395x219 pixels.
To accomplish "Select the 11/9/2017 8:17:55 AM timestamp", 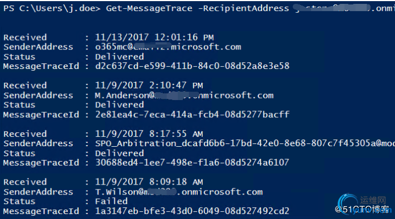I will [x=149, y=134].
